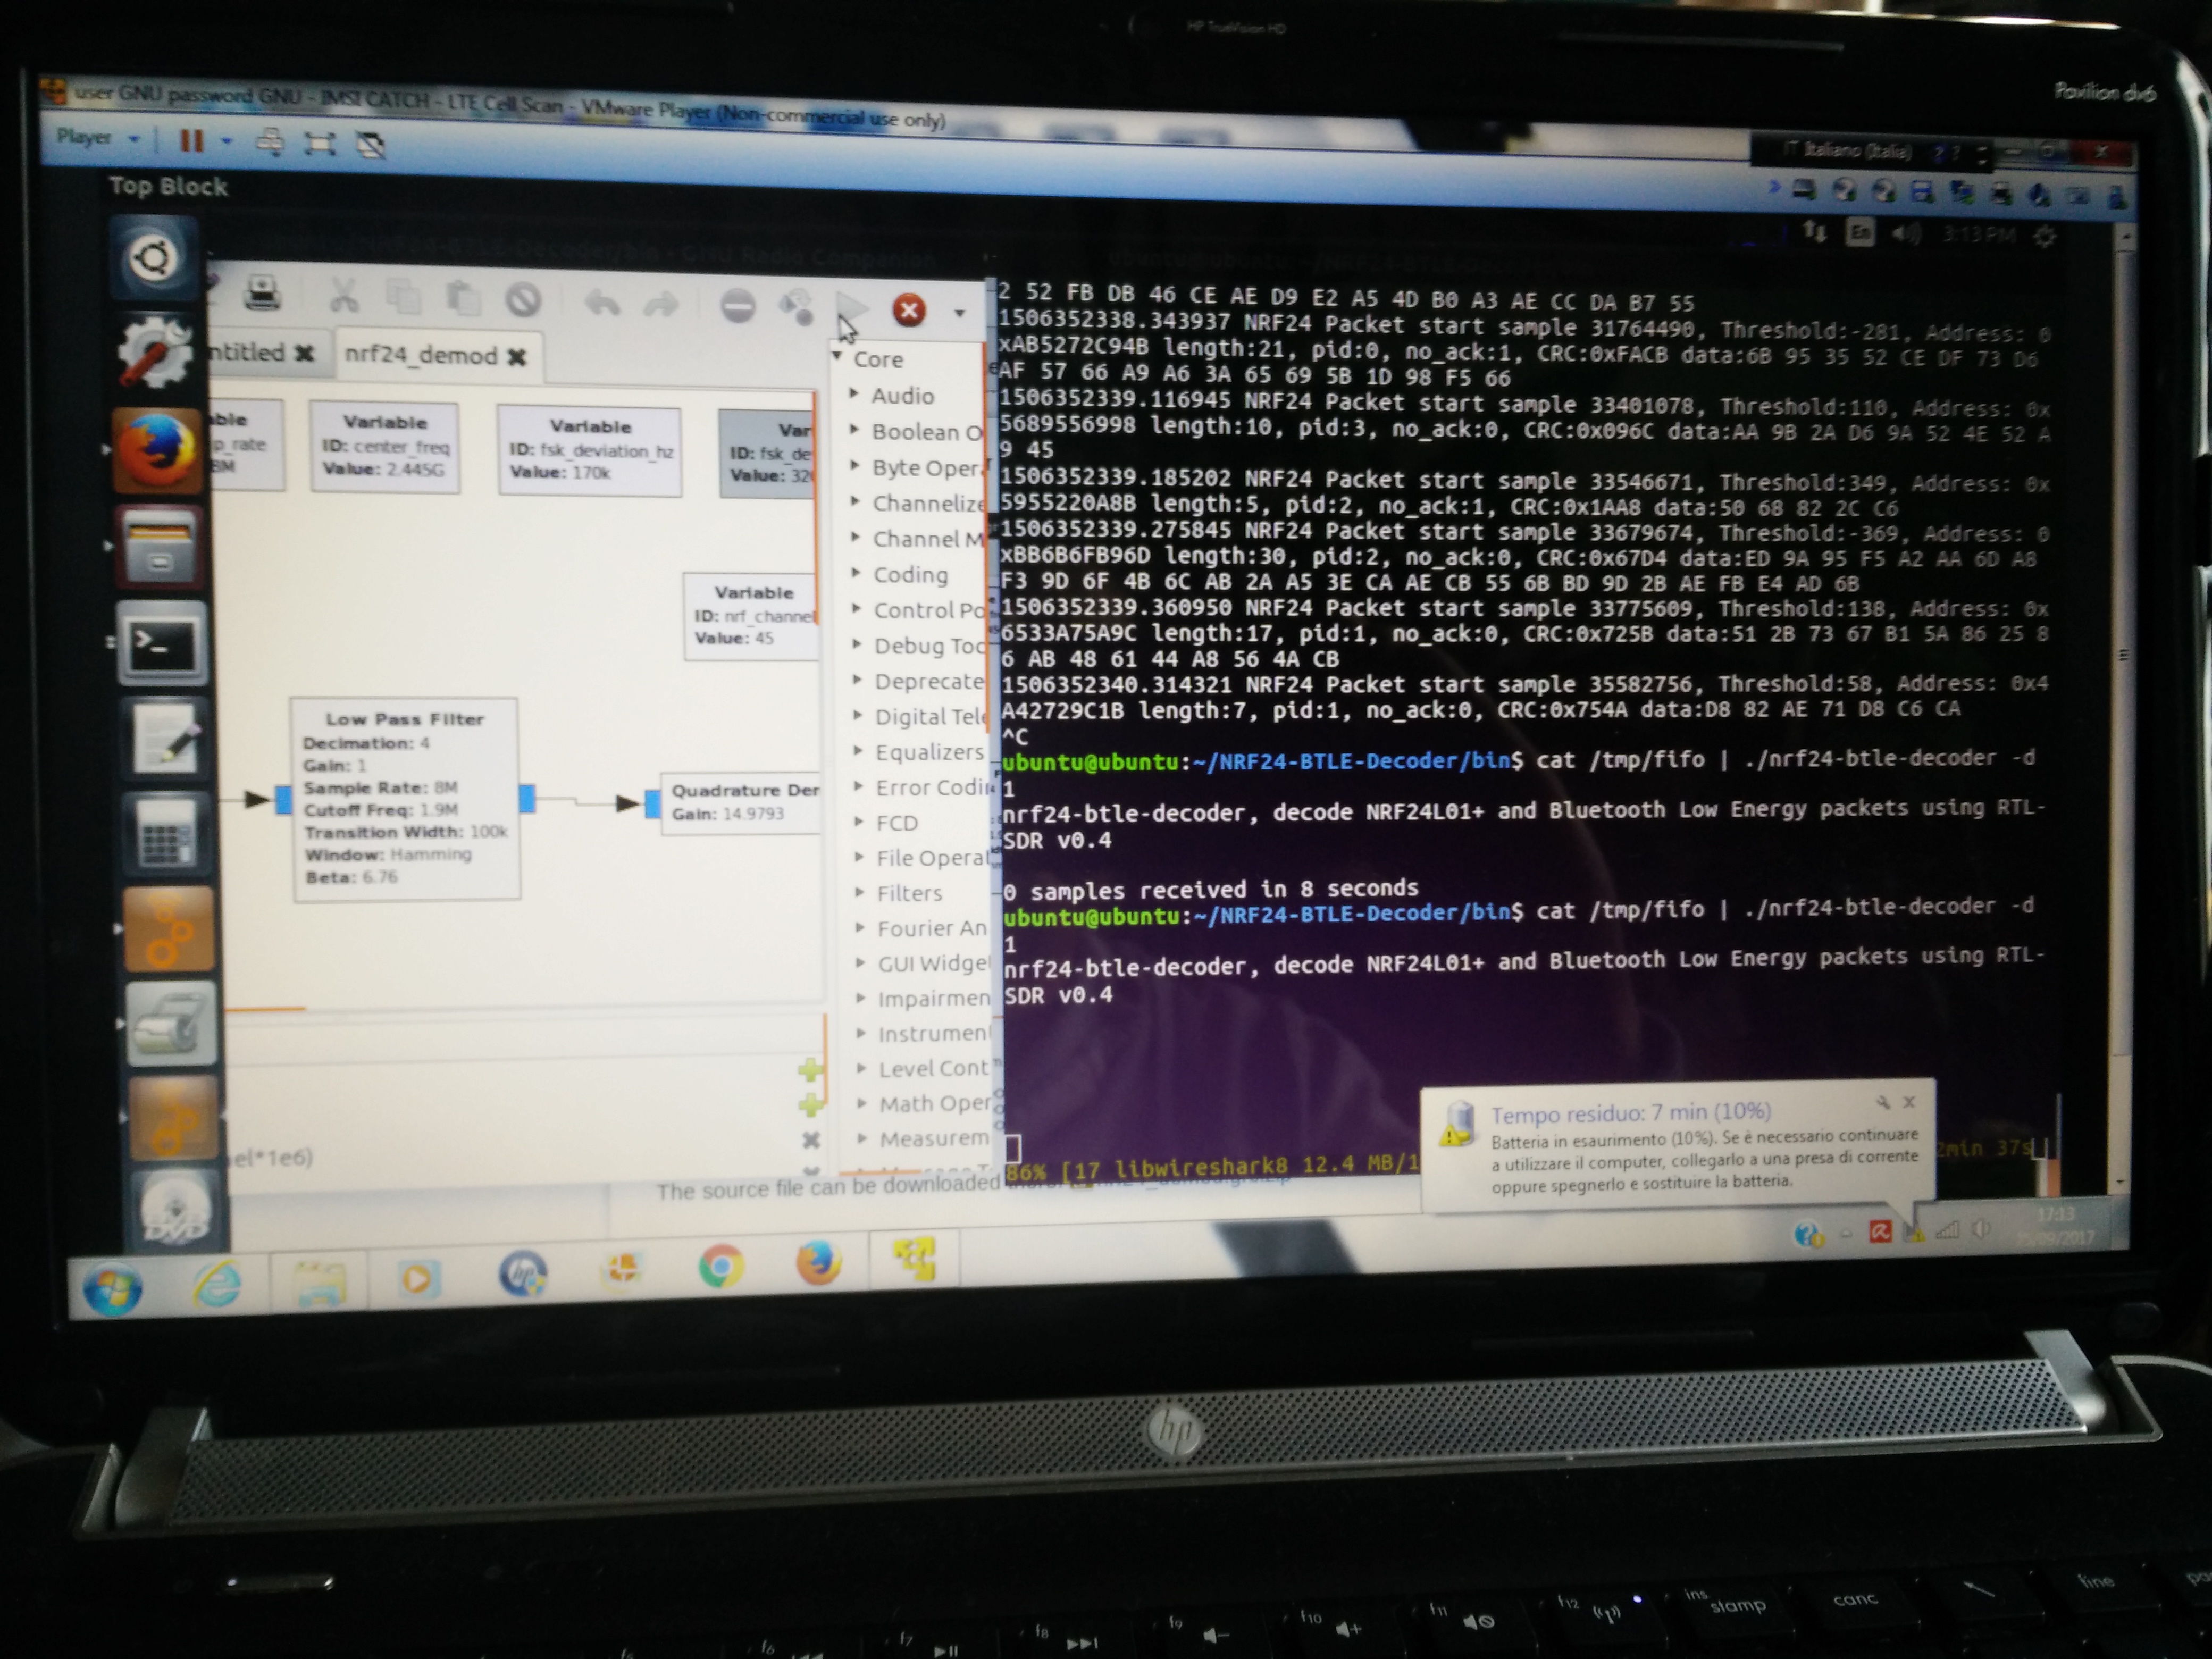This screenshot has height=1659, width=2212.
Task: Click the disable block minus icon
Action: click(738, 306)
